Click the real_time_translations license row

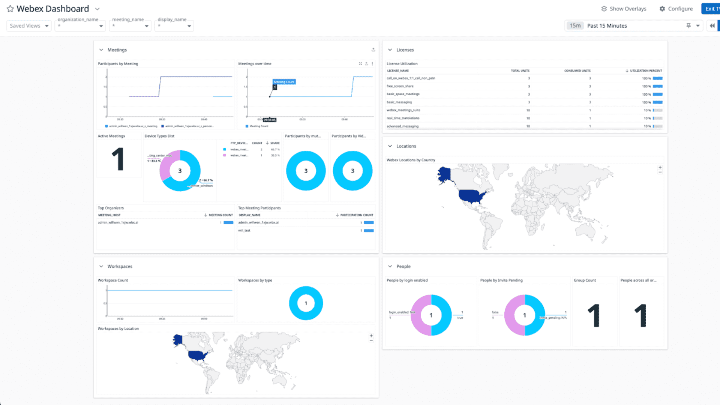[525, 118]
